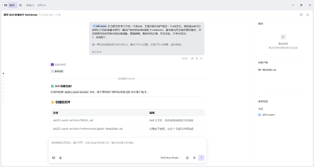Click the empty to-do list icon
The height and width of the screenshot is (167, 314).
tap(283, 37)
